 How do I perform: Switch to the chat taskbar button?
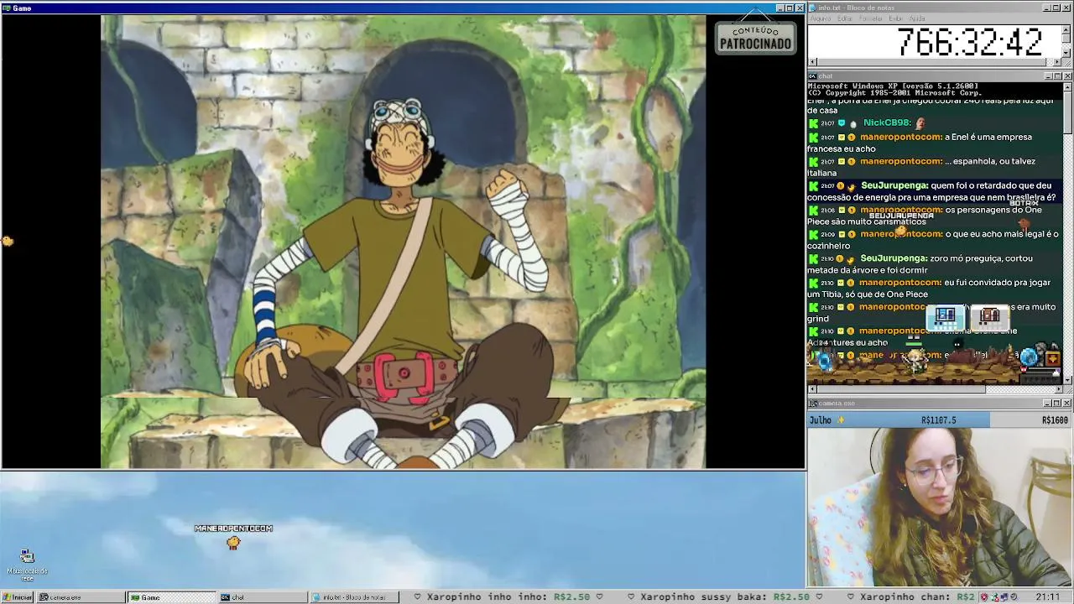click(263, 597)
